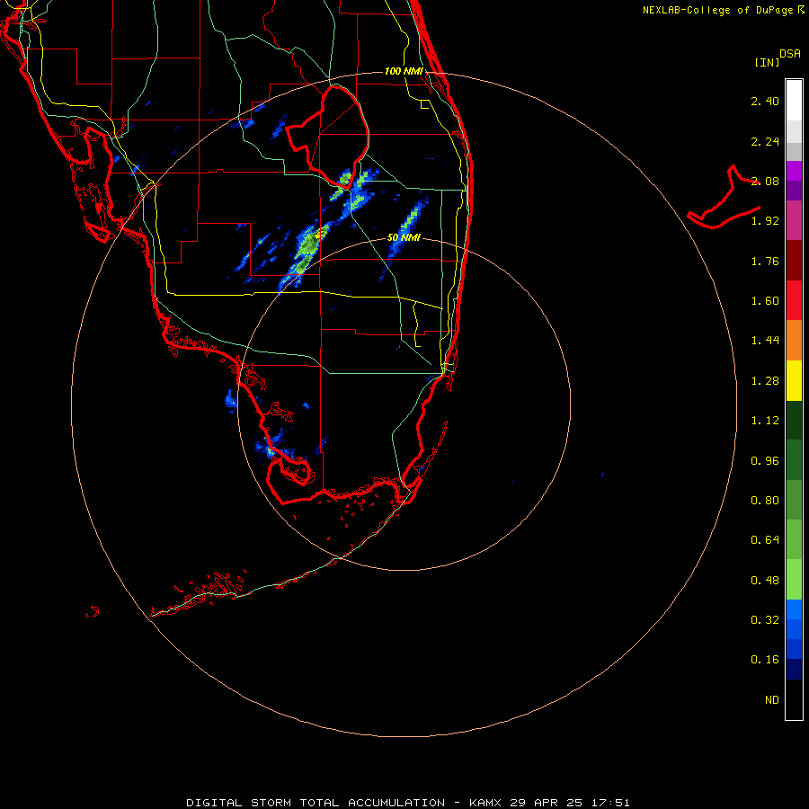This screenshot has width=809, height=809.
Task: Select the 2.08 legend value
Action: (765, 181)
